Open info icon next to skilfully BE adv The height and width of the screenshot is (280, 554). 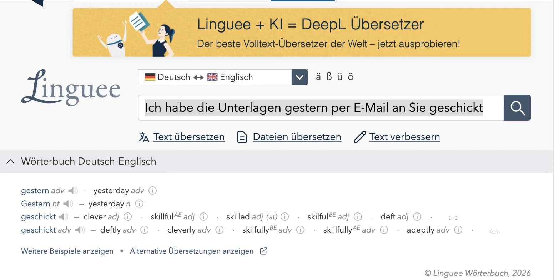pyautogui.click(x=301, y=230)
